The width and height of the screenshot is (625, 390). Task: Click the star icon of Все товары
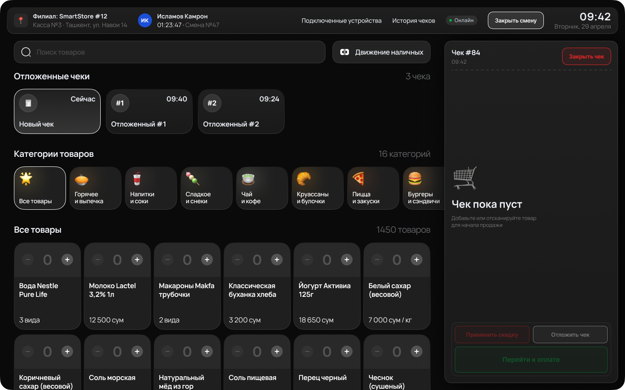26,178
